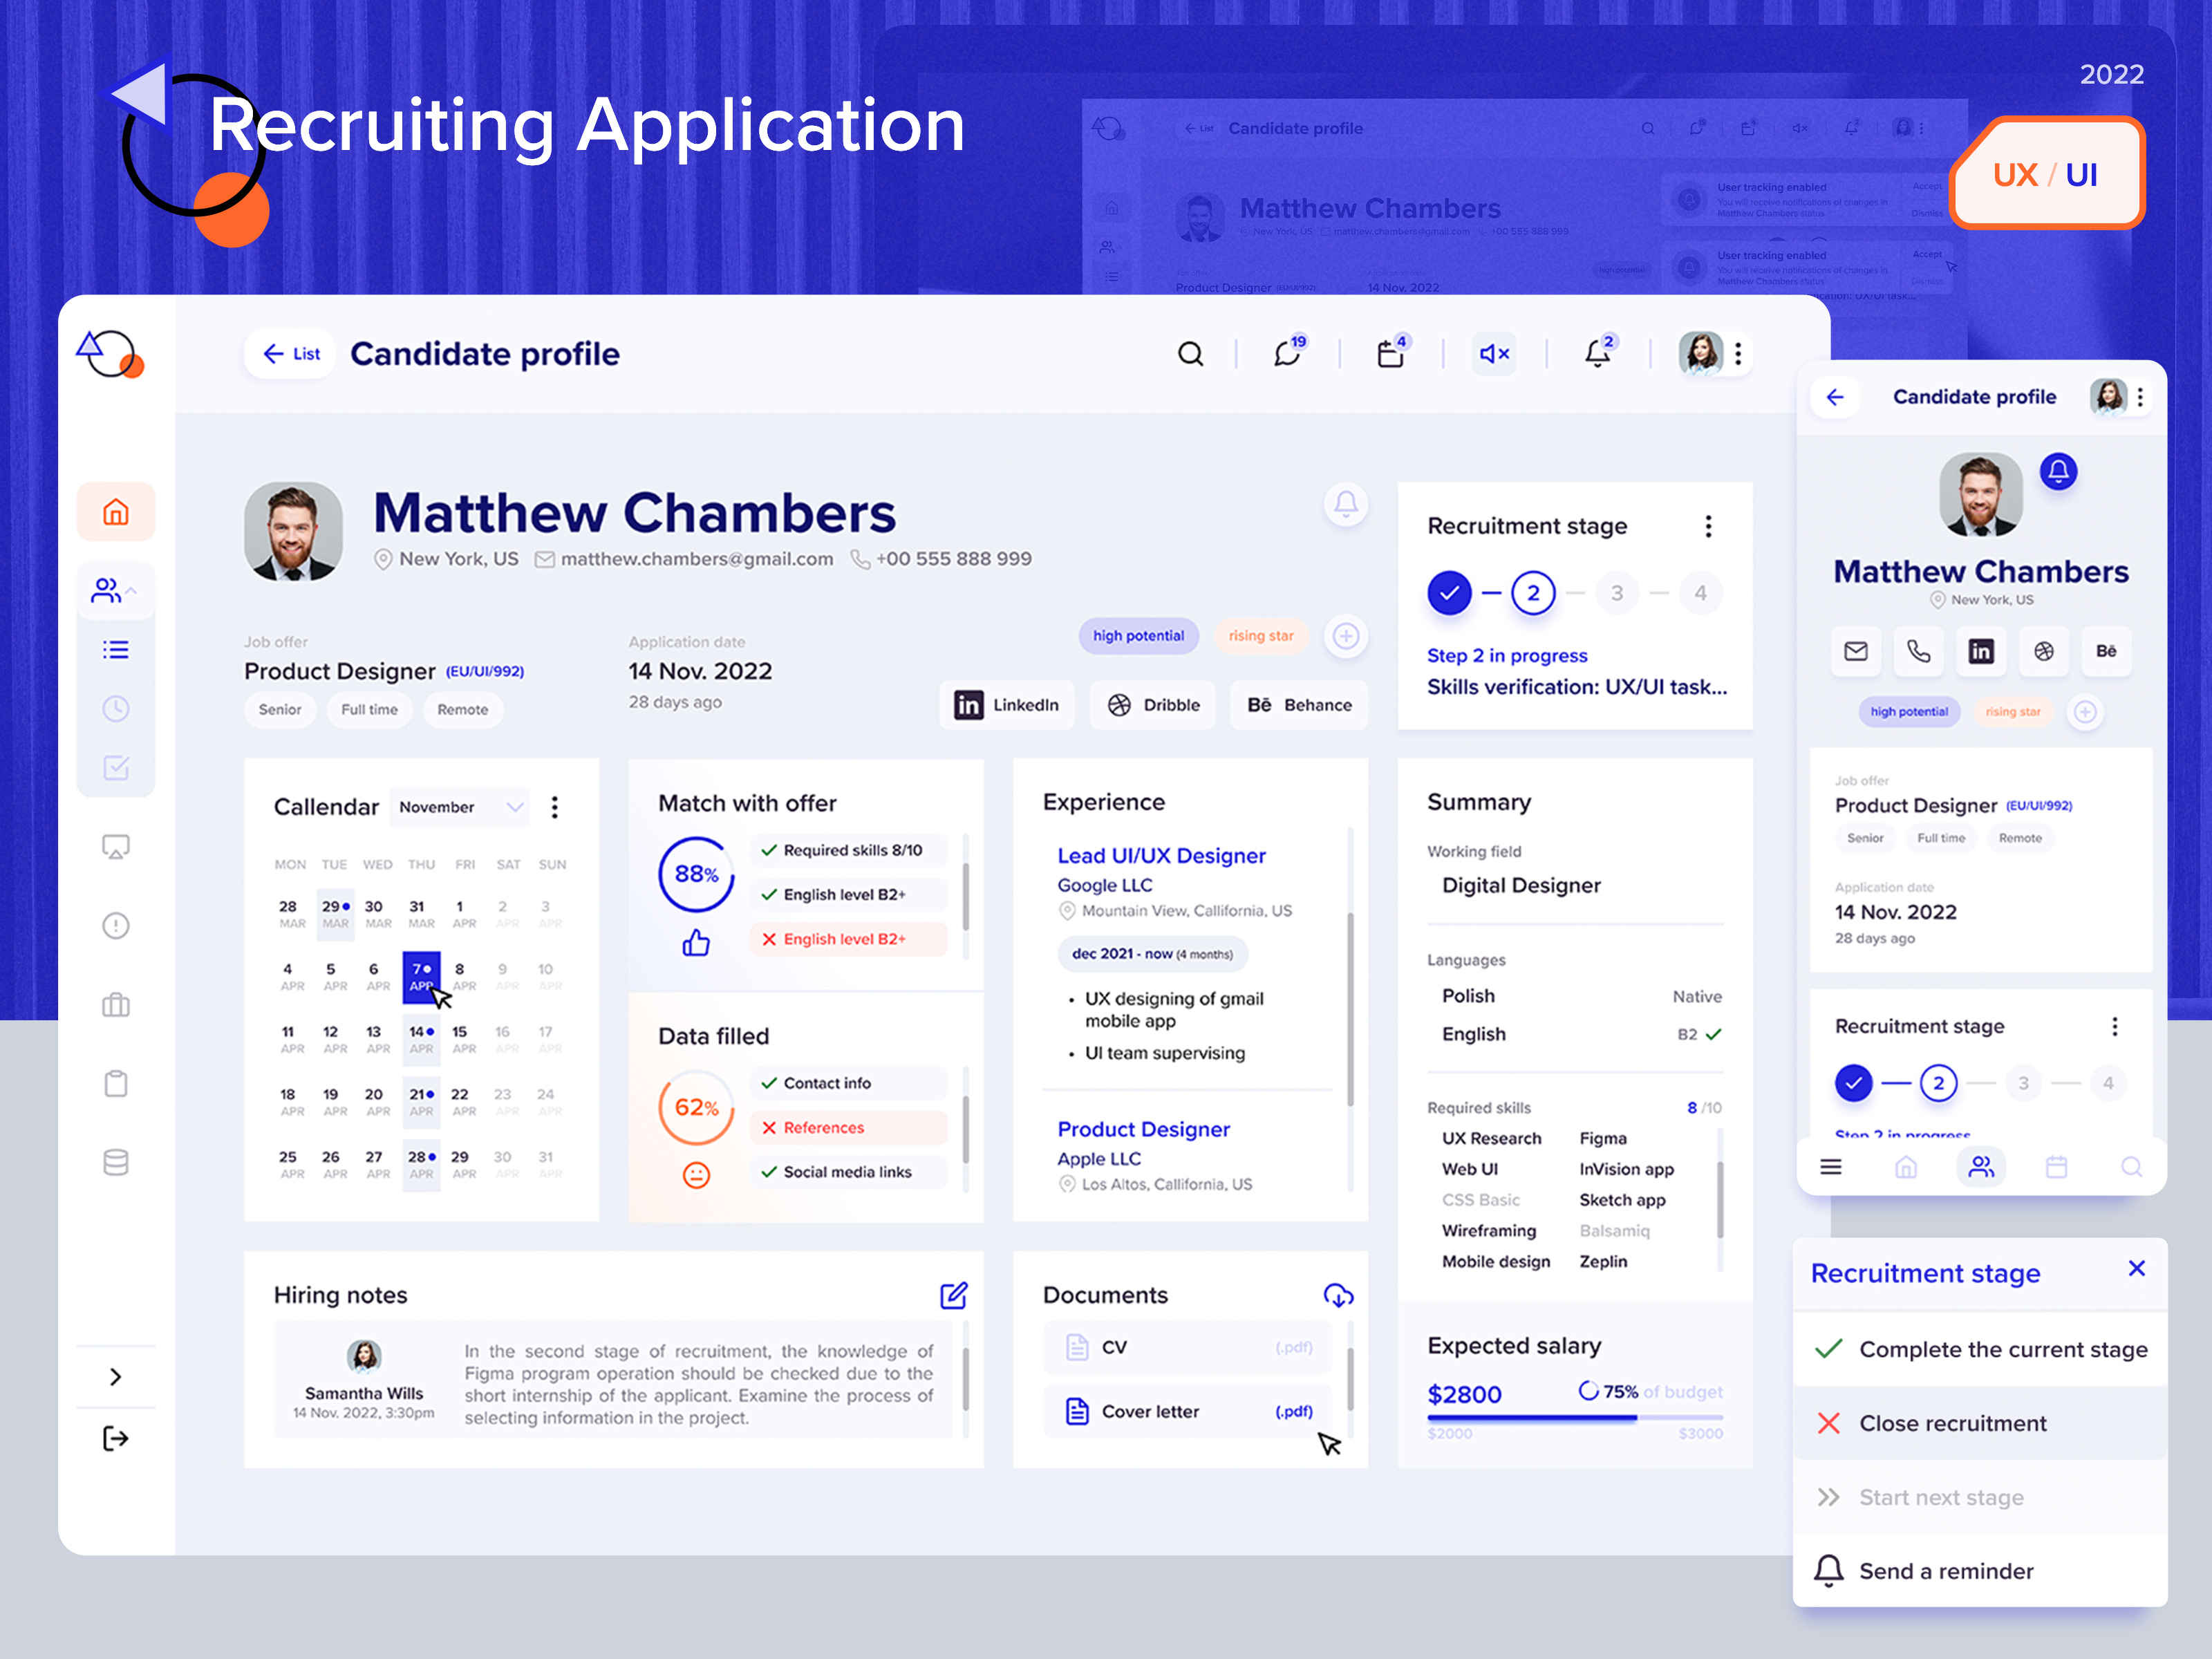Click thumbs up under 88% match
This screenshot has width=2212, height=1659.
696,943
